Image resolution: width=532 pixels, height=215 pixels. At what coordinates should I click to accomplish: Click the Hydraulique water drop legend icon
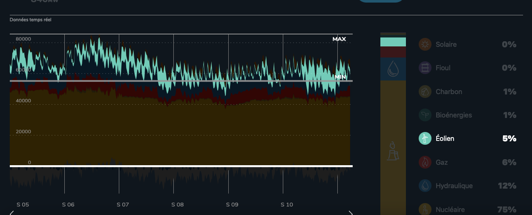click(425, 186)
